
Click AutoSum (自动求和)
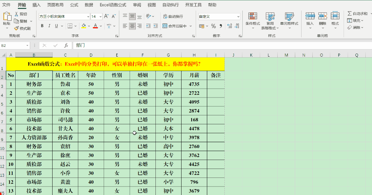coord(357,13)
